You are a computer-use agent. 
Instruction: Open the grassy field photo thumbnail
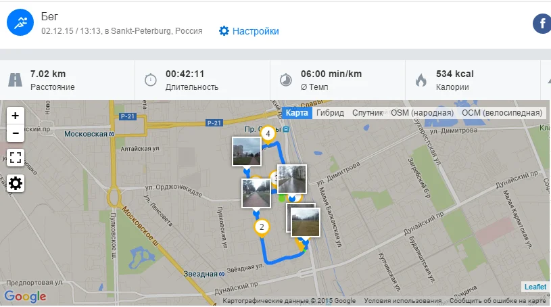(x=306, y=222)
